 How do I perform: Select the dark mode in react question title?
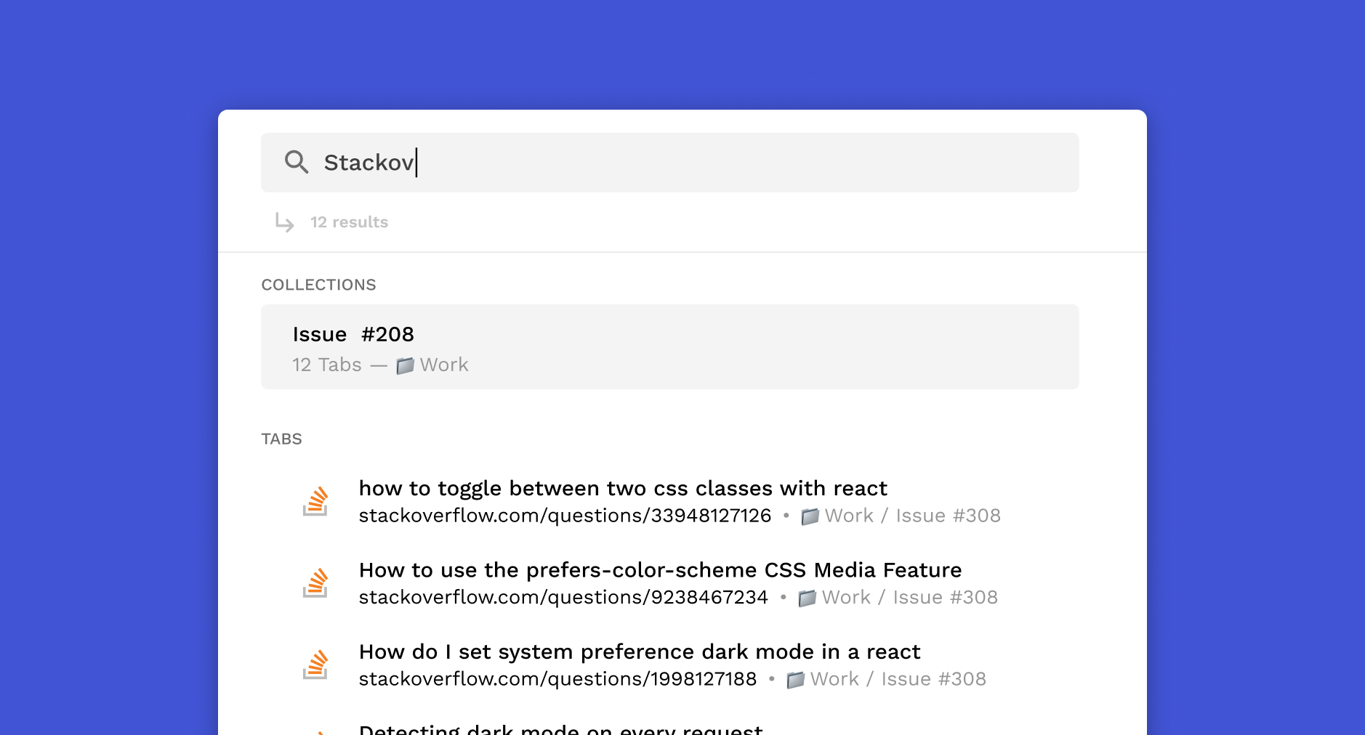pos(639,651)
